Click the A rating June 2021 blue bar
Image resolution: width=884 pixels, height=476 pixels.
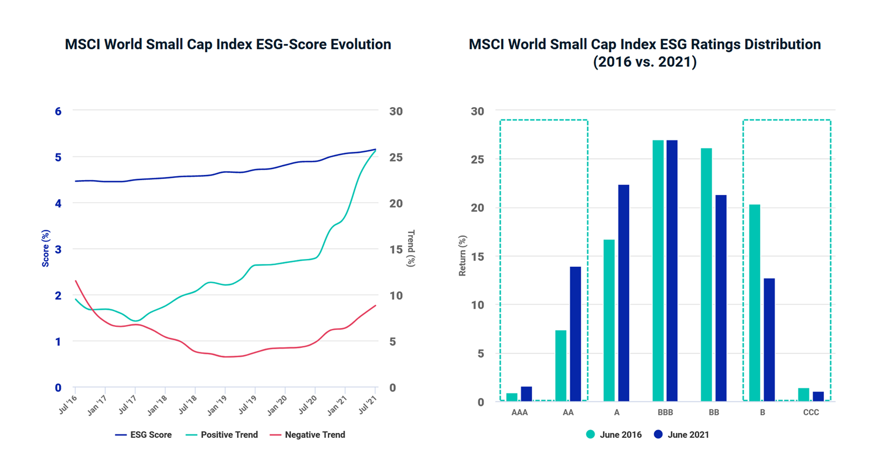[624, 293]
